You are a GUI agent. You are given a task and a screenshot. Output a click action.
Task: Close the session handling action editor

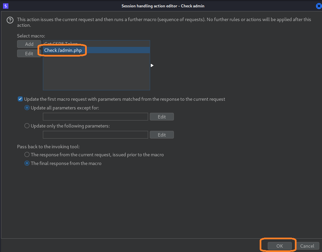(318, 6)
